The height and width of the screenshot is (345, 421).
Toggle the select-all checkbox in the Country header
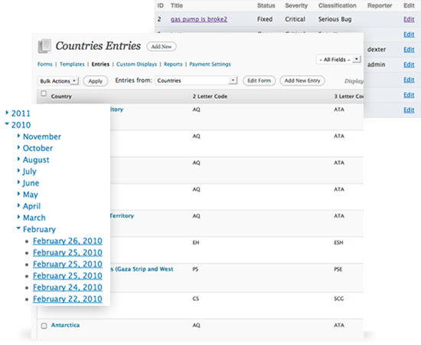44,94
